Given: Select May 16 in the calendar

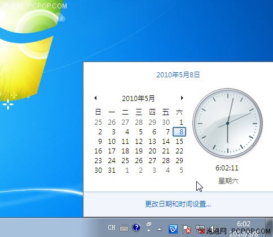Looking at the screenshot, I should pyautogui.click(x=98, y=151).
